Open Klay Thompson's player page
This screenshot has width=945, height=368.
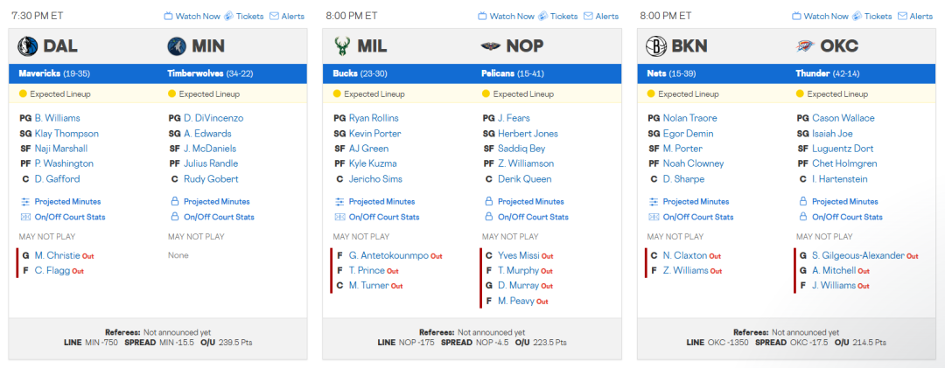(x=66, y=134)
